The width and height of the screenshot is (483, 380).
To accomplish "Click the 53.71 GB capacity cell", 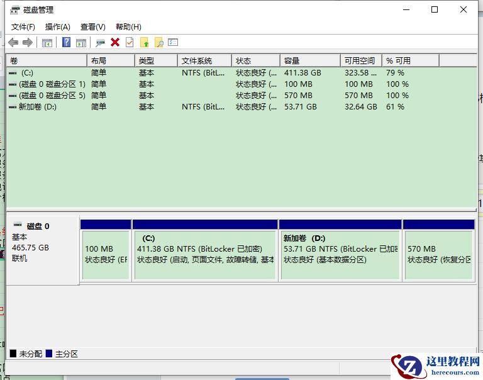I will 301,107.
